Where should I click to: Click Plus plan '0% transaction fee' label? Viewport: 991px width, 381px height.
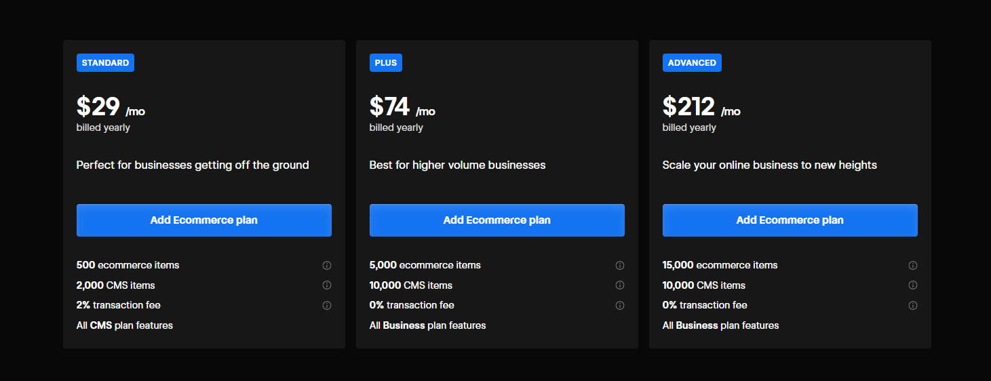click(412, 305)
